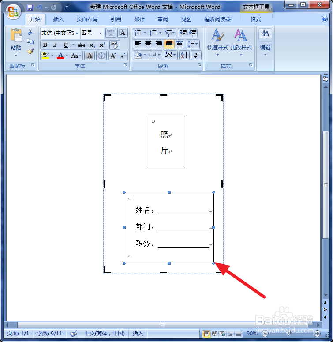Select the Format Painter brush
The width and height of the screenshot is (333, 342).
click(30, 51)
